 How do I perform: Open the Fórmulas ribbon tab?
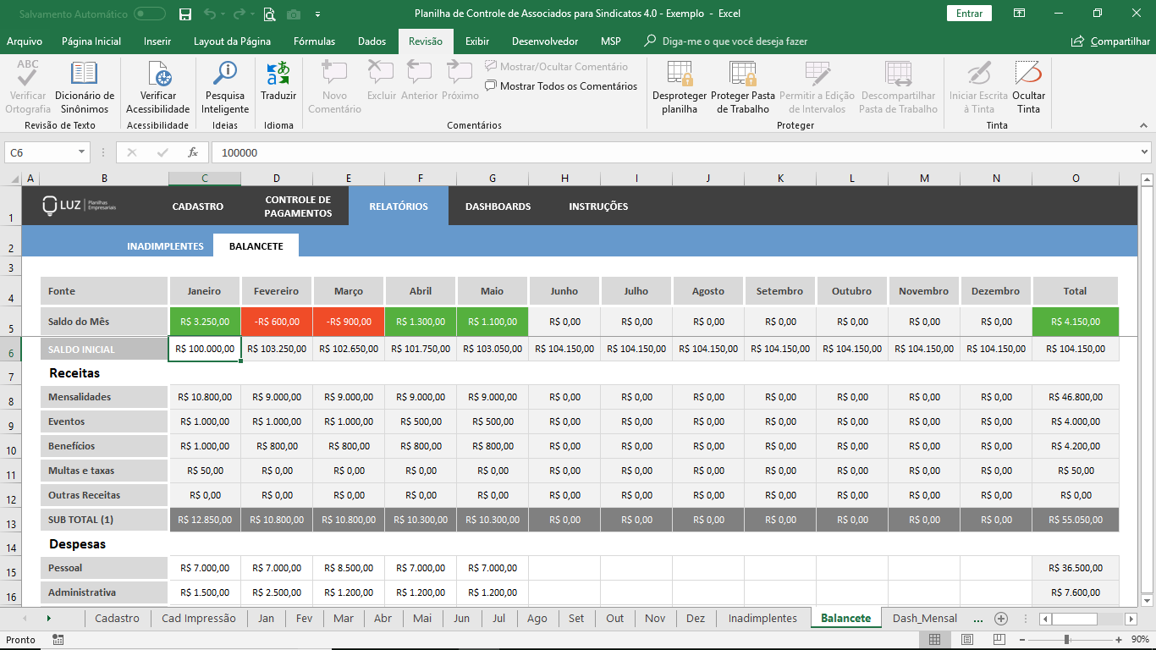click(x=314, y=41)
